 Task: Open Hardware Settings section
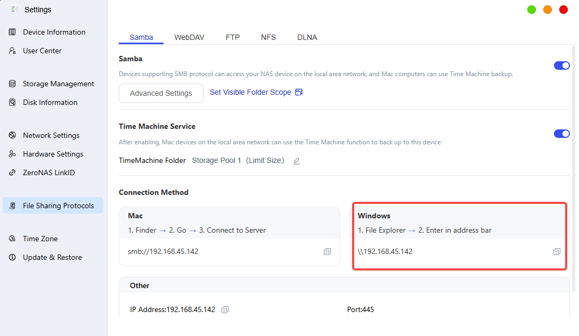coord(53,154)
